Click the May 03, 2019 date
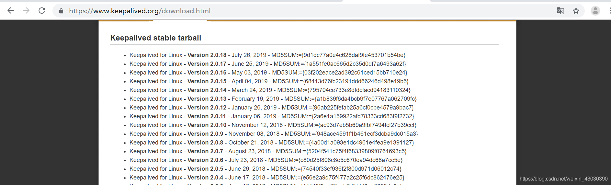 249,73
